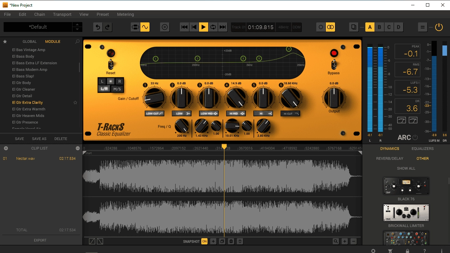Click the HI CUT filter type button
The image size is (450, 253).
click(290, 114)
